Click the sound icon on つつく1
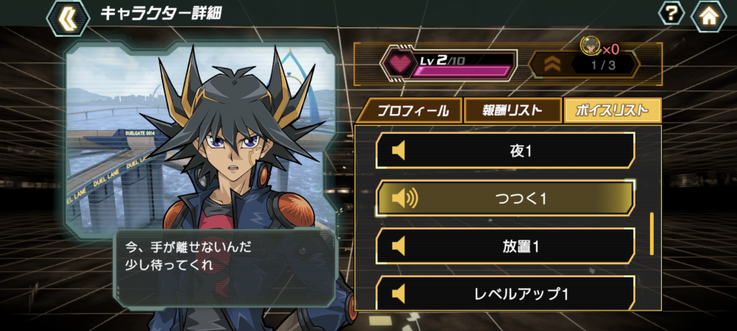This screenshot has width=737, height=331. click(403, 199)
